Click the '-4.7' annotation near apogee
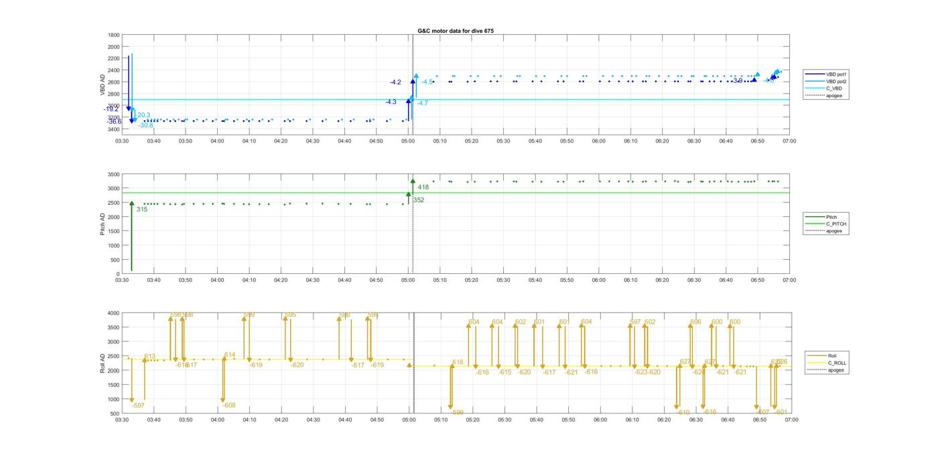This screenshot has width=938, height=464. (423, 103)
